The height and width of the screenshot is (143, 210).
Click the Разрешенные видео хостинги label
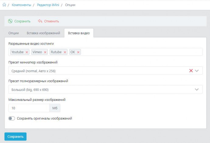[31, 44]
